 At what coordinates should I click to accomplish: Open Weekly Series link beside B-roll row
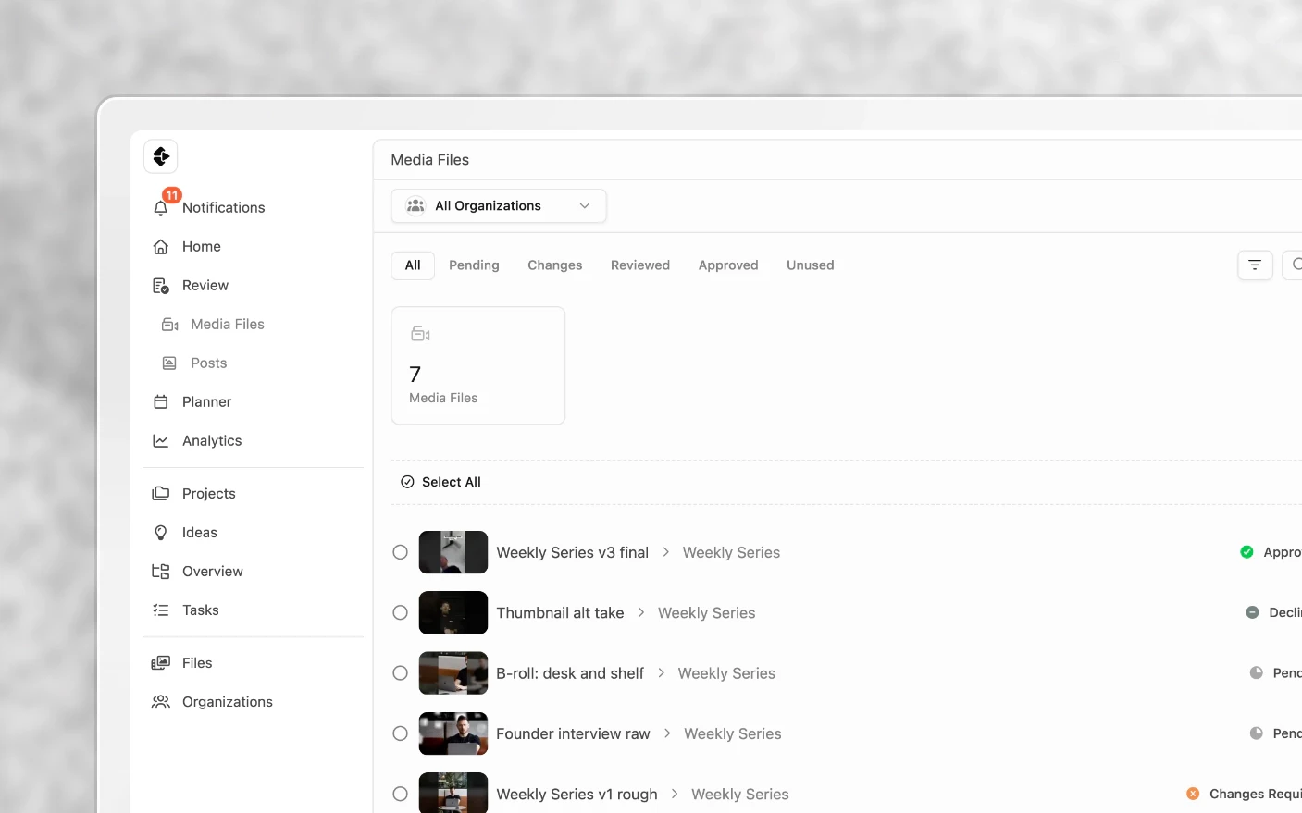tap(726, 673)
